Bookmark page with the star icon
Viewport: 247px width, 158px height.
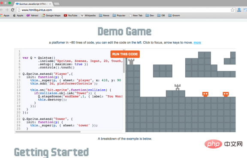232,10
